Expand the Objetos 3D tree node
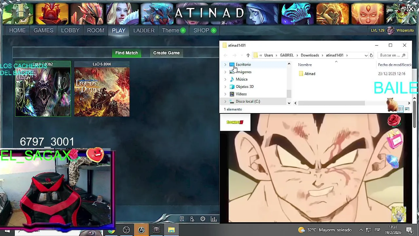 pos(225,87)
